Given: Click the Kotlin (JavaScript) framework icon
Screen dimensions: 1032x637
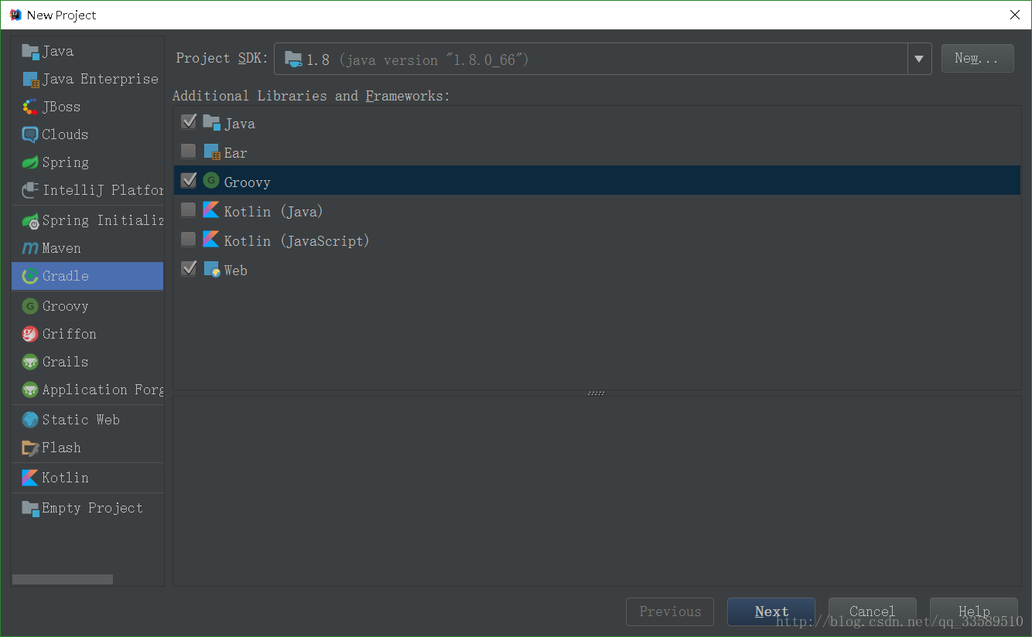Looking at the screenshot, I should pos(211,240).
